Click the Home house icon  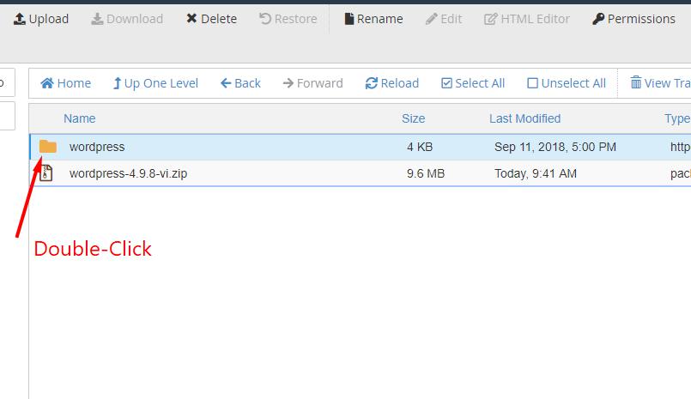tap(47, 82)
